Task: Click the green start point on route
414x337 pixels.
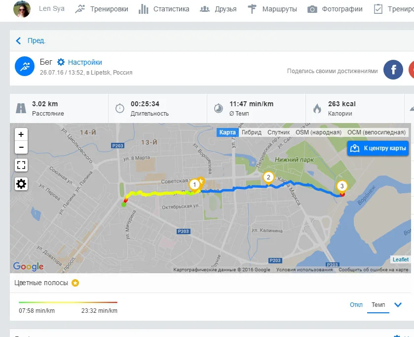Action: click(x=123, y=204)
